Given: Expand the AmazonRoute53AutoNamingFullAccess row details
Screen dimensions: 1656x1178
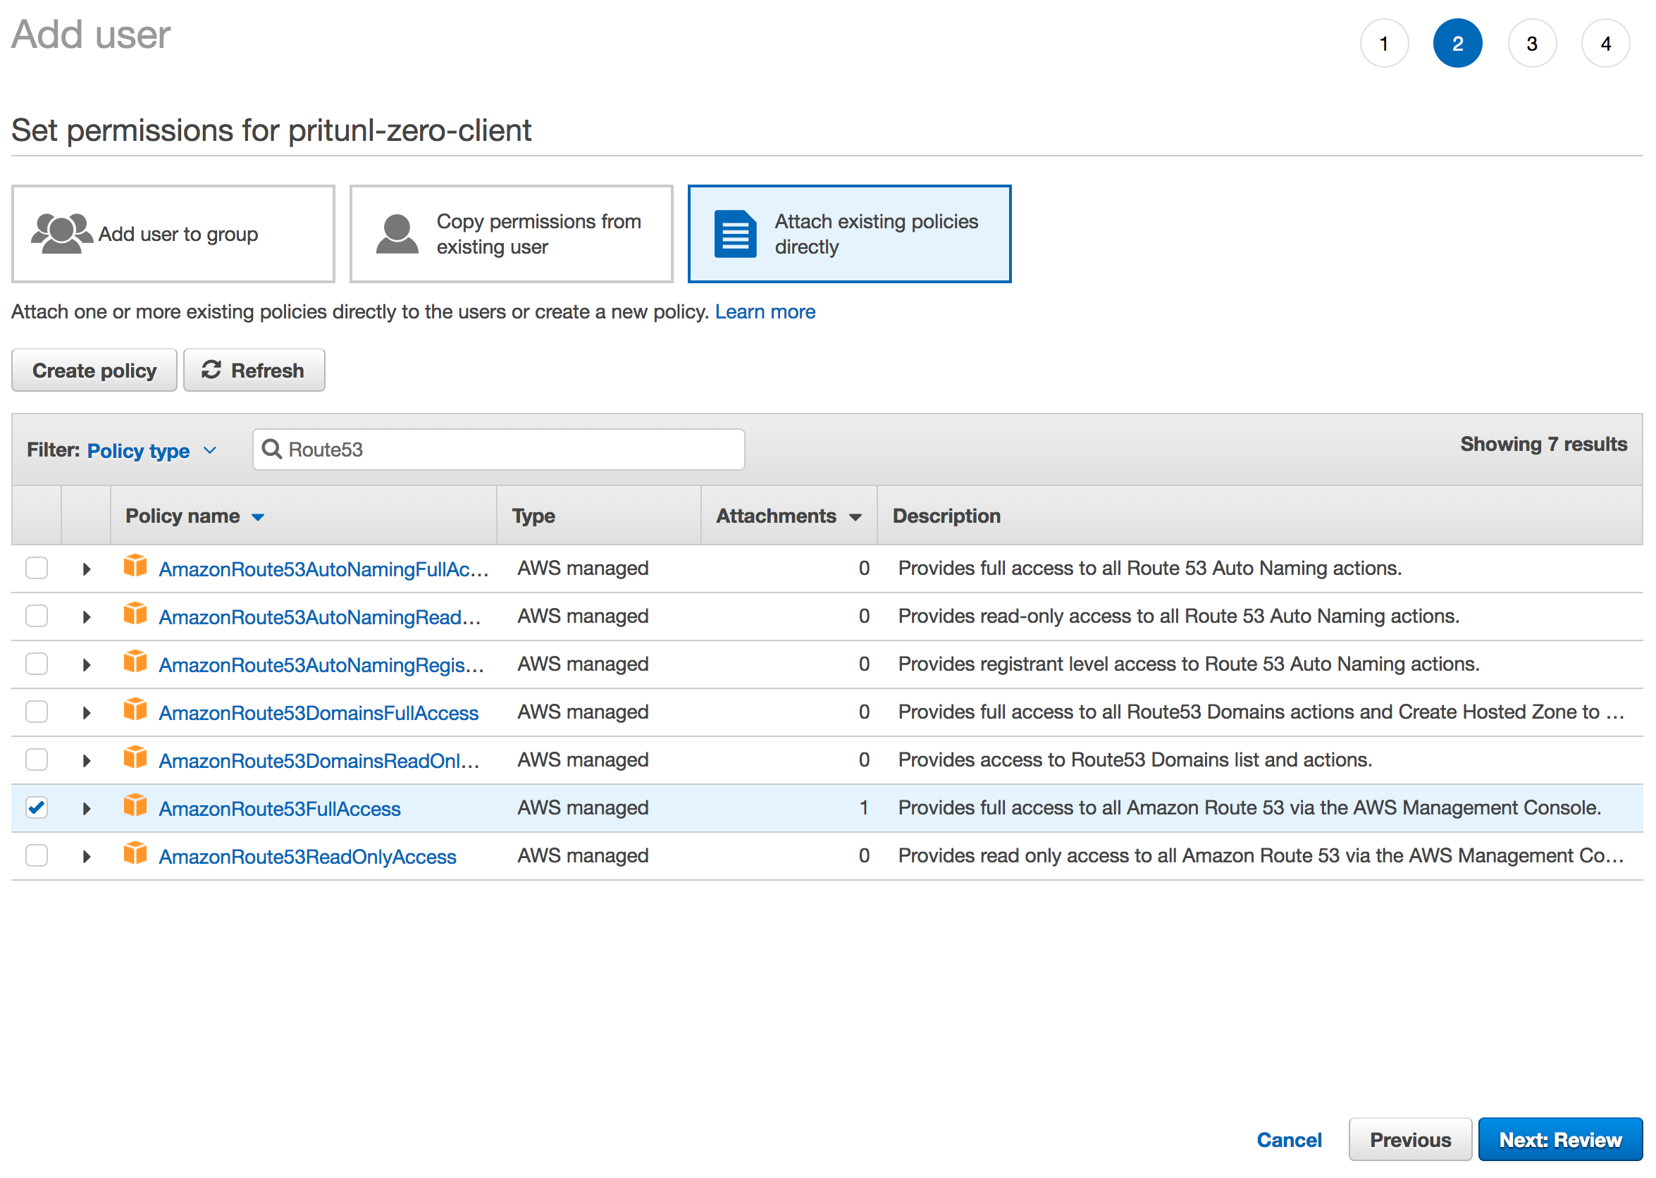Looking at the screenshot, I should [86, 569].
